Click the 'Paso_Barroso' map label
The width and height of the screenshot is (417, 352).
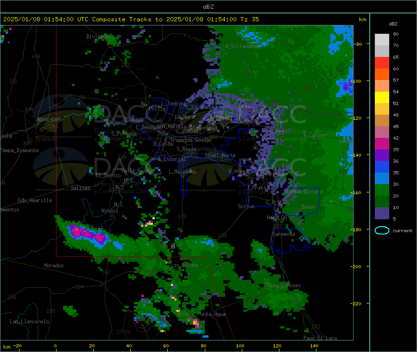tap(284, 285)
